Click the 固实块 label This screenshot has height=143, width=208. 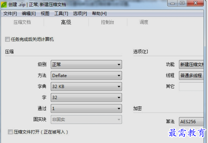pyautogui.click(x=40, y=119)
